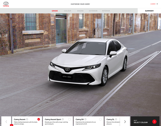The width and height of the screenshot is (161, 126).
Task: Click the text 'Elevate your drive with an eye-catching'
Action: tap(56, 122)
